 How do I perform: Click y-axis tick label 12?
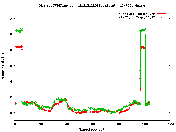click(10, 19)
